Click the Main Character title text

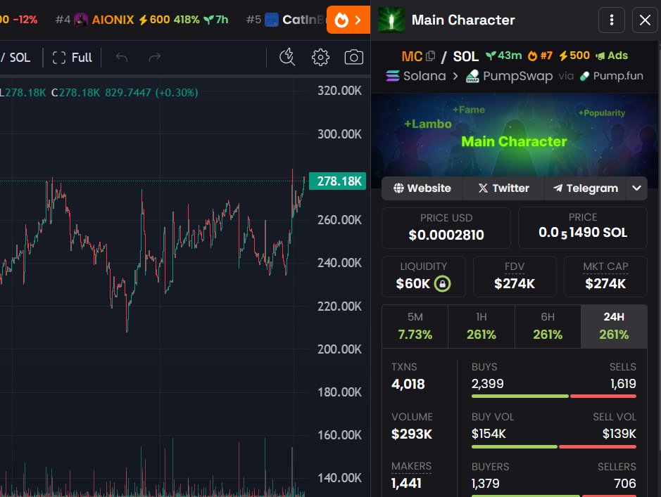(x=463, y=20)
